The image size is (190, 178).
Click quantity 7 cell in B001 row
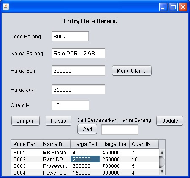coord(144,152)
